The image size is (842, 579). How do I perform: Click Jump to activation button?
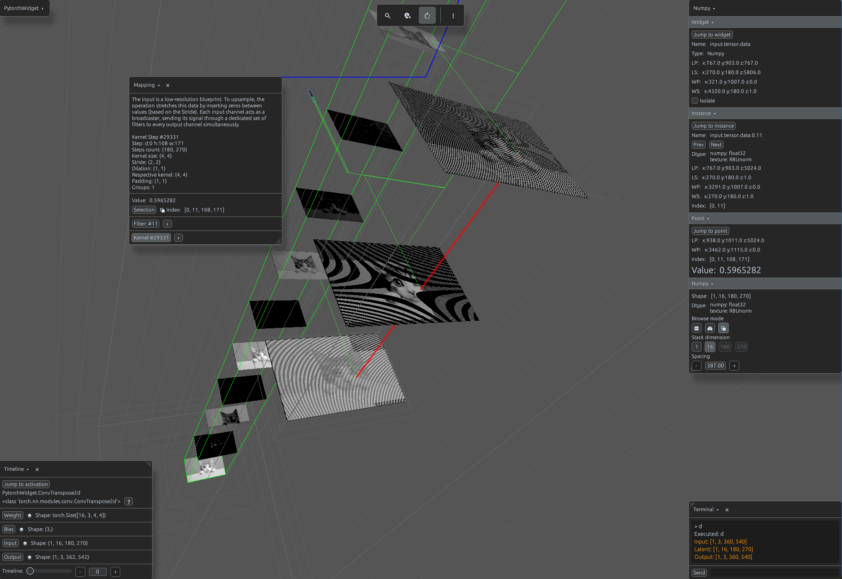point(26,484)
